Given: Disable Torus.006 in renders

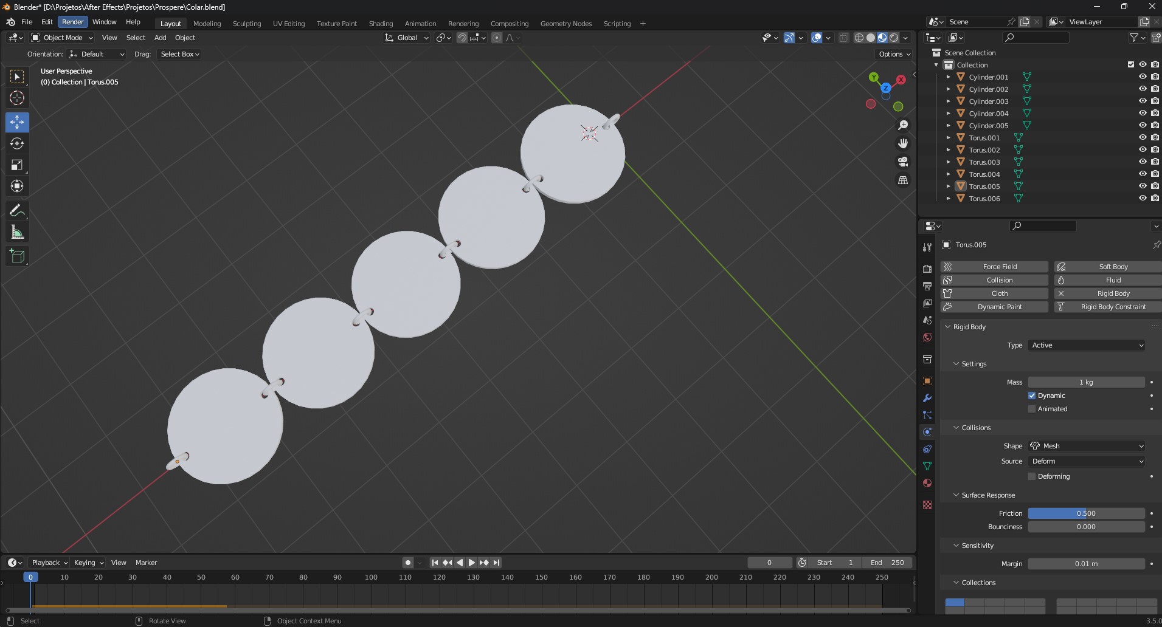Looking at the screenshot, I should tap(1155, 198).
